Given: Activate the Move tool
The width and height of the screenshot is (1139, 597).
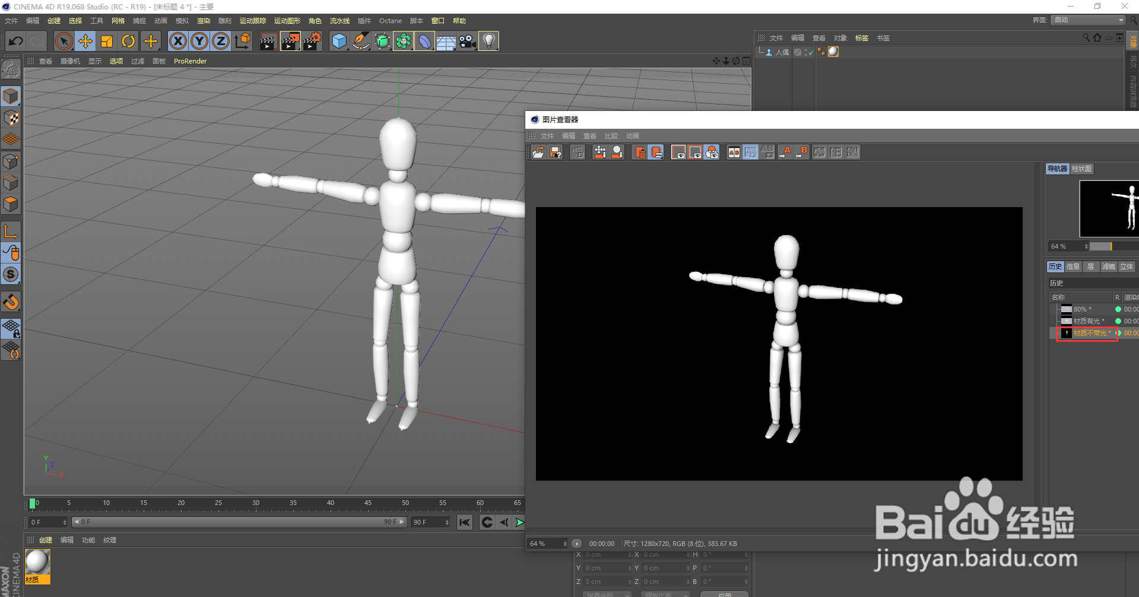Looking at the screenshot, I should [x=85, y=41].
